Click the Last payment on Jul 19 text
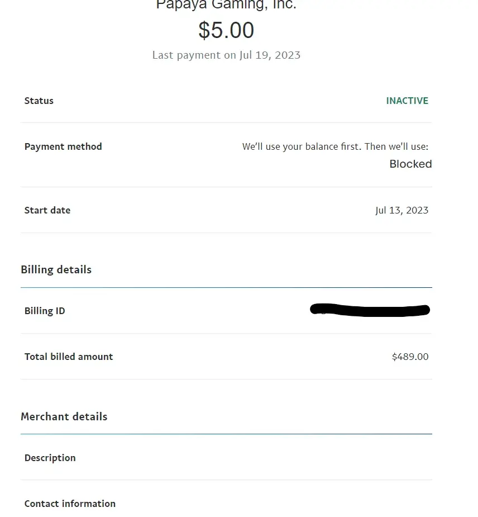478x517 pixels. click(x=226, y=55)
